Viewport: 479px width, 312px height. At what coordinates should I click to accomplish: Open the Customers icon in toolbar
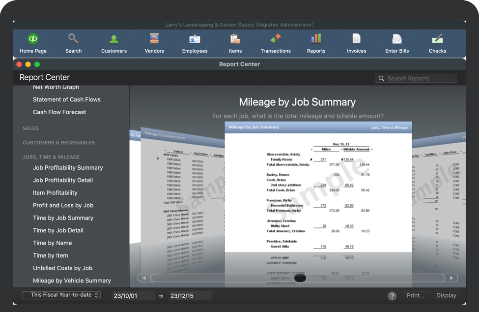[114, 39]
